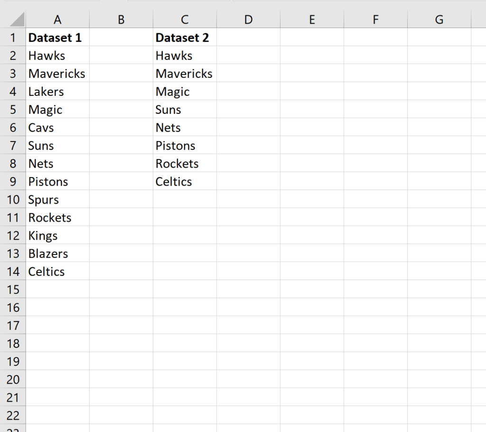Select cell C1 containing Dataset 2
The image size is (486, 432).
[185, 38]
